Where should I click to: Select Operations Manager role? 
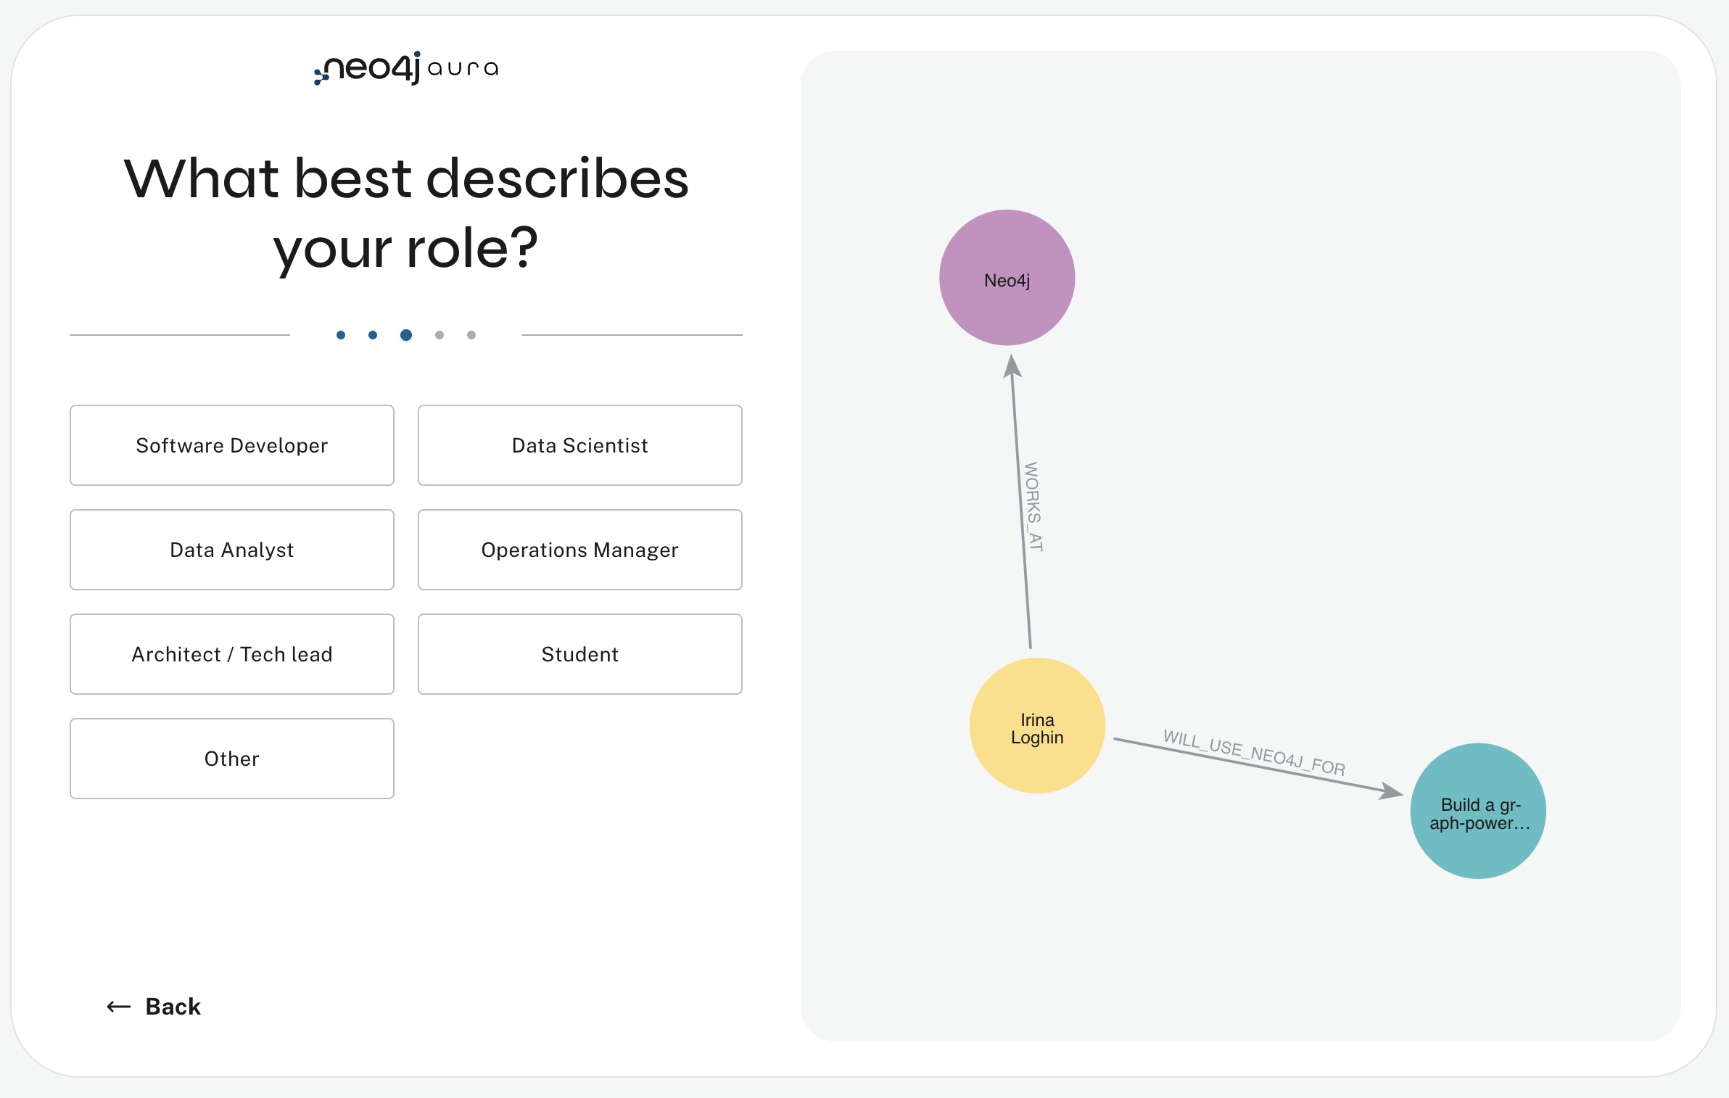[x=579, y=550]
